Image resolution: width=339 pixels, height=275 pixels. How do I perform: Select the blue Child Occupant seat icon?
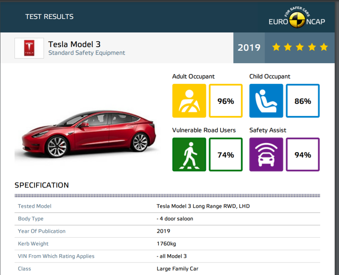[x=266, y=101]
